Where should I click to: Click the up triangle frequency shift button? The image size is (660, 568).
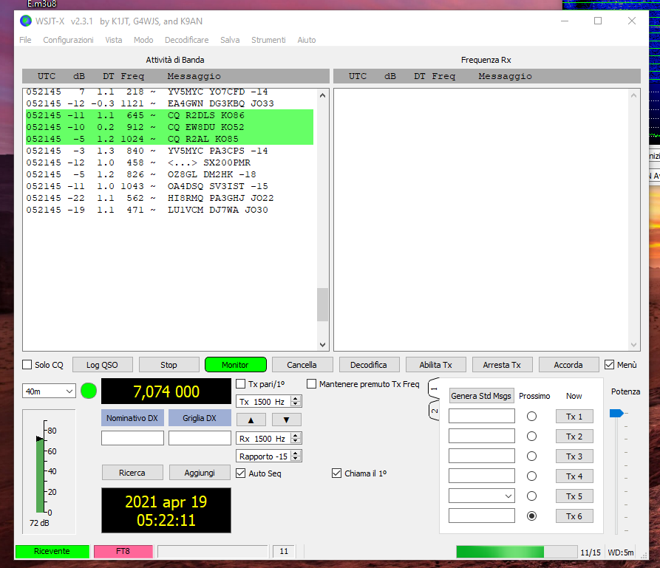pyautogui.click(x=251, y=420)
